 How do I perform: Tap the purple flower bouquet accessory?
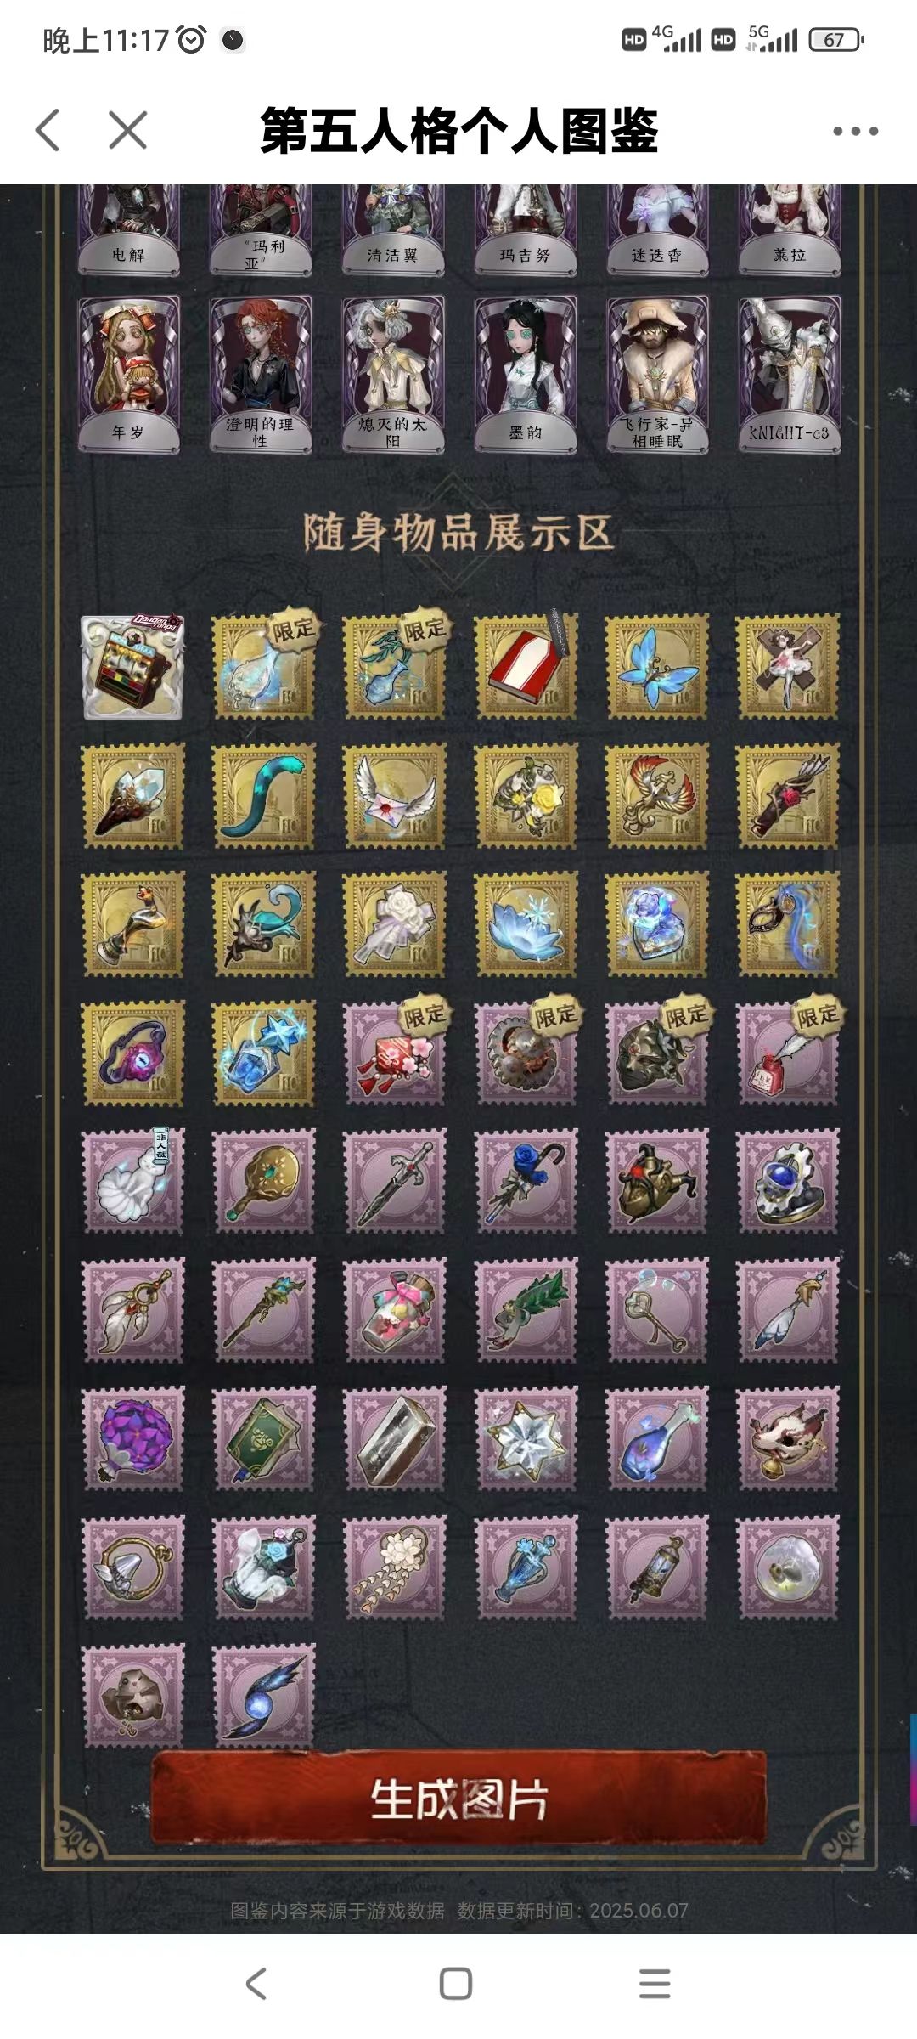pyautogui.click(x=132, y=1438)
